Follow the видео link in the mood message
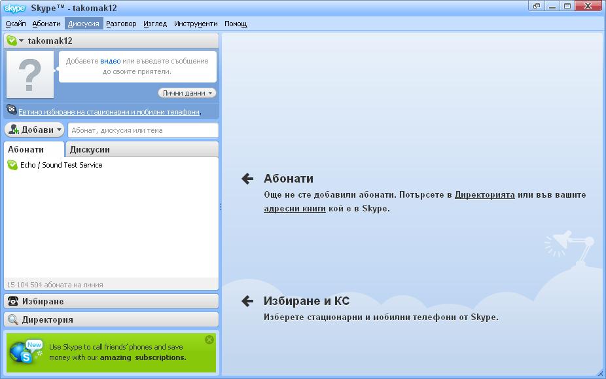The height and width of the screenshot is (379, 606). [111, 61]
